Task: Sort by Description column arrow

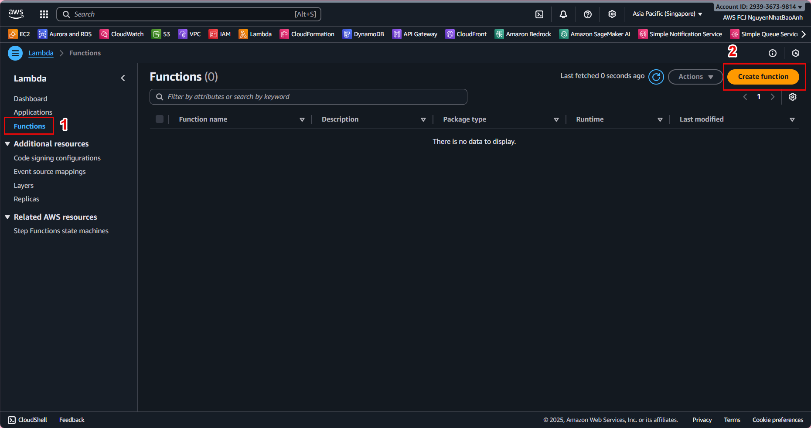Action: 423,119
